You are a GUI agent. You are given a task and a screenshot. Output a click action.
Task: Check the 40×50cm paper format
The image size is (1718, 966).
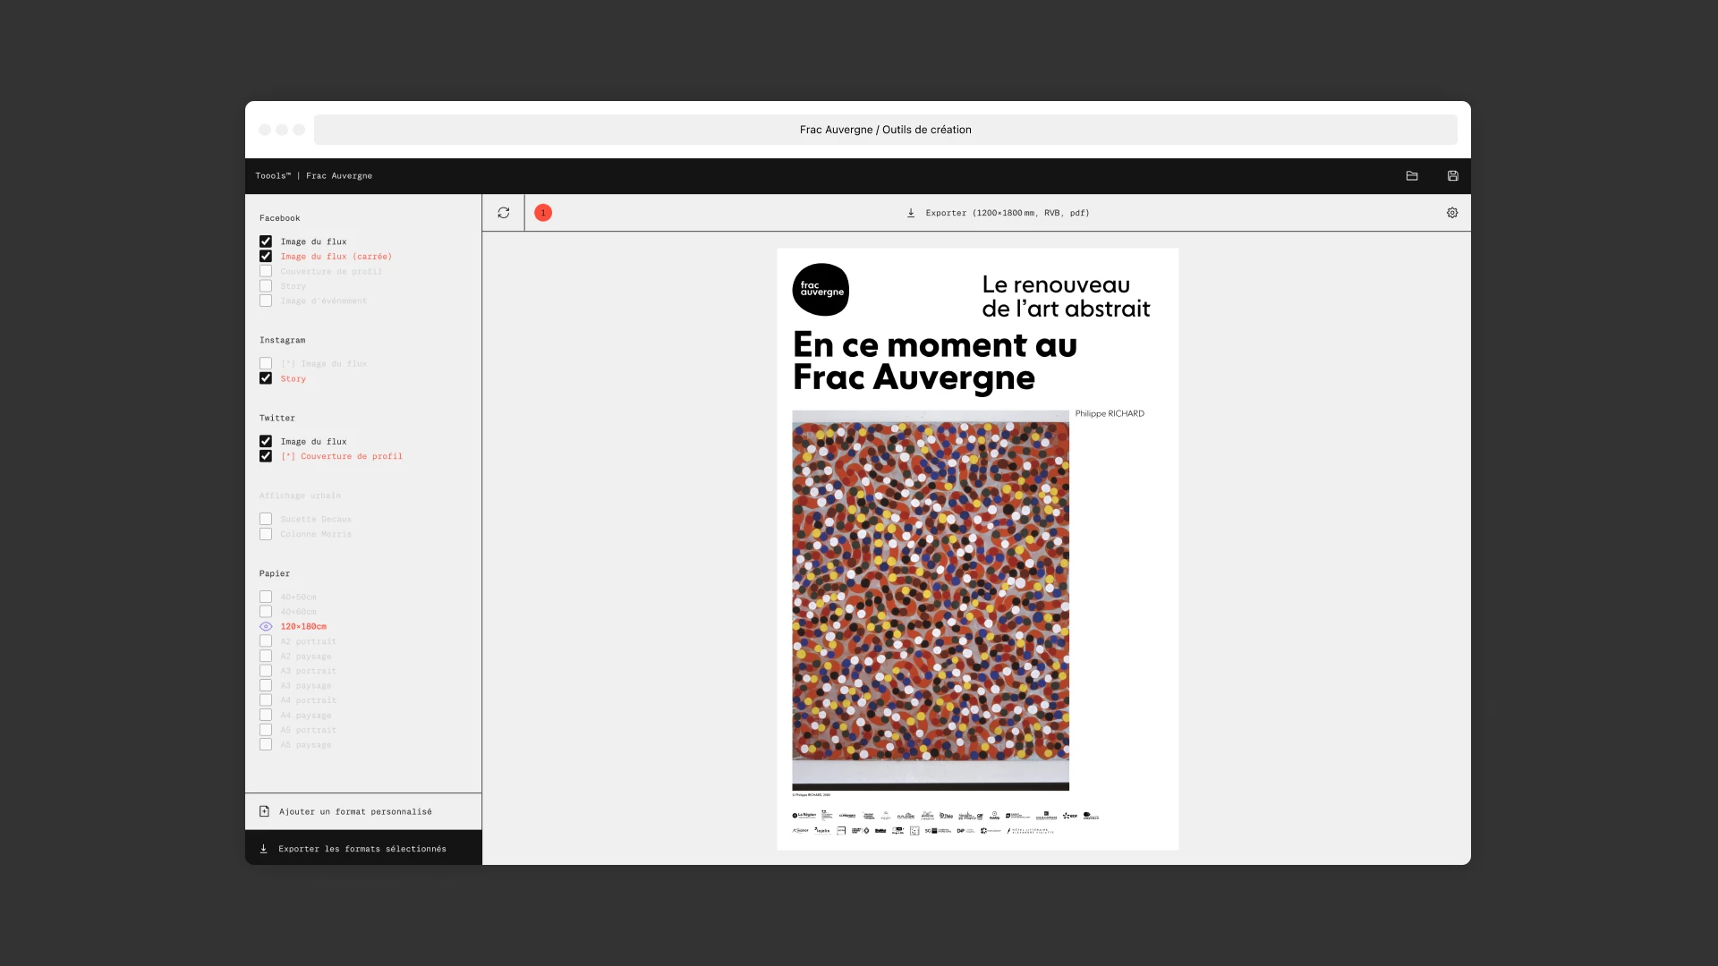tap(266, 597)
